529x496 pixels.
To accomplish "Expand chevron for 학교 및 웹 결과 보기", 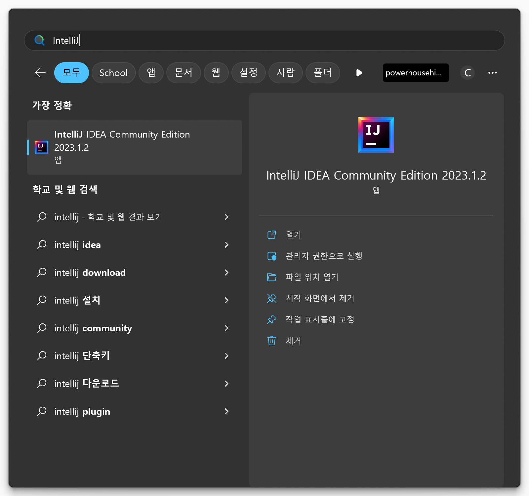I will [x=226, y=217].
